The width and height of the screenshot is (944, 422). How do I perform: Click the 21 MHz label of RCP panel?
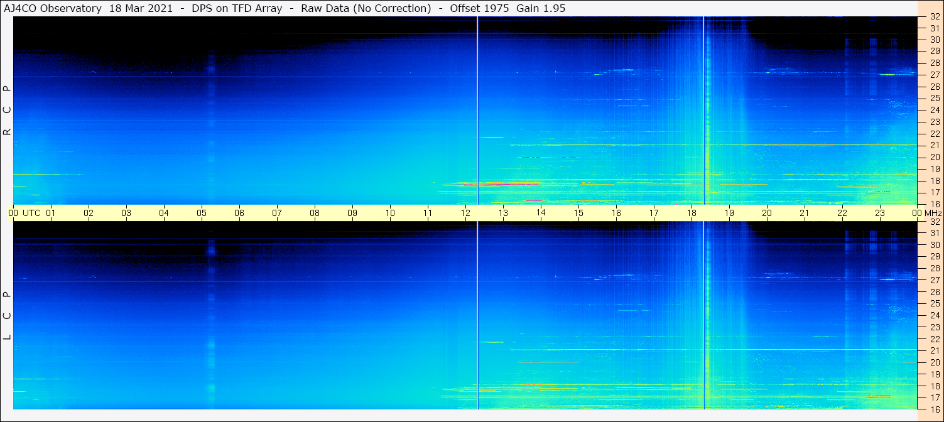pyautogui.click(x=934, y=145)
